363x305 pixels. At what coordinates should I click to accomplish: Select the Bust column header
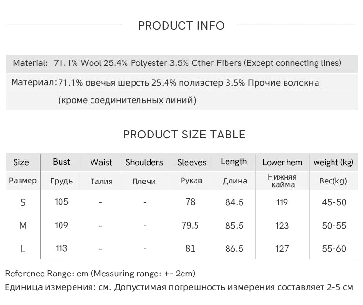point(61,162)
